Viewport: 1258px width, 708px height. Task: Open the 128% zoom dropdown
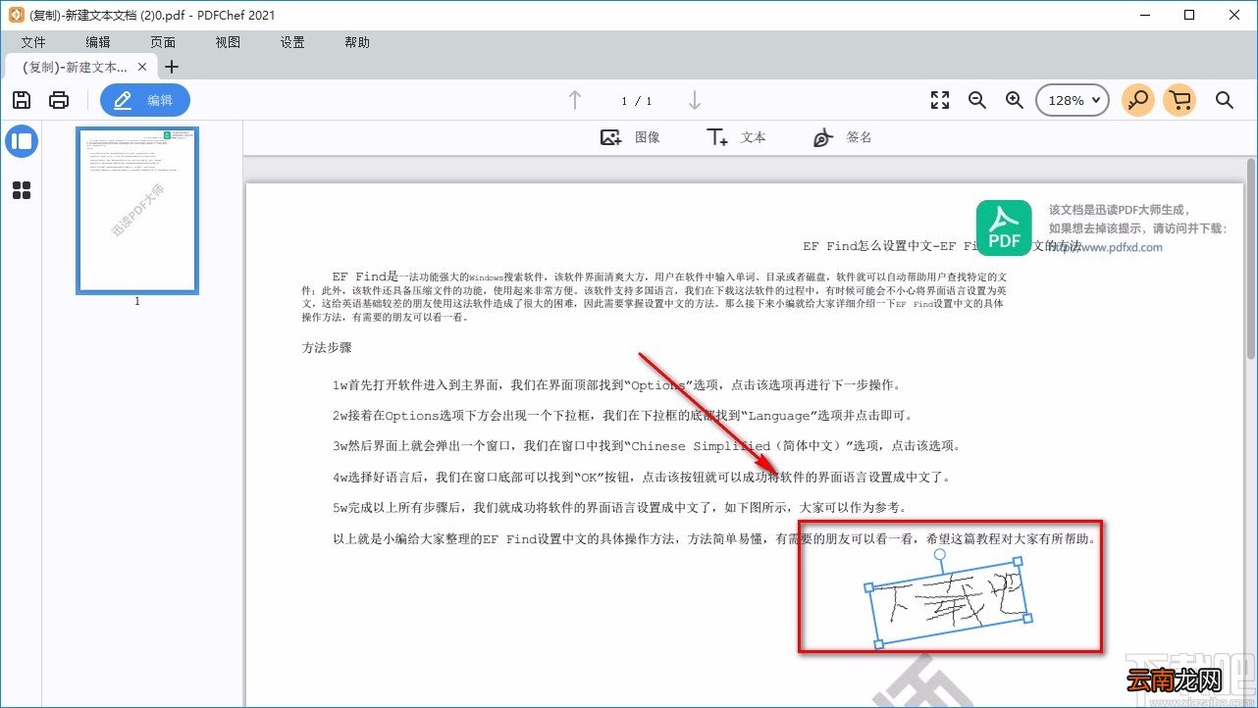click(x=1073, y=100)
